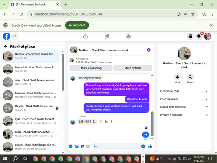The image size is (217, 163).
Task: Choose a GIF from the composer
Action: coord(88,146)
